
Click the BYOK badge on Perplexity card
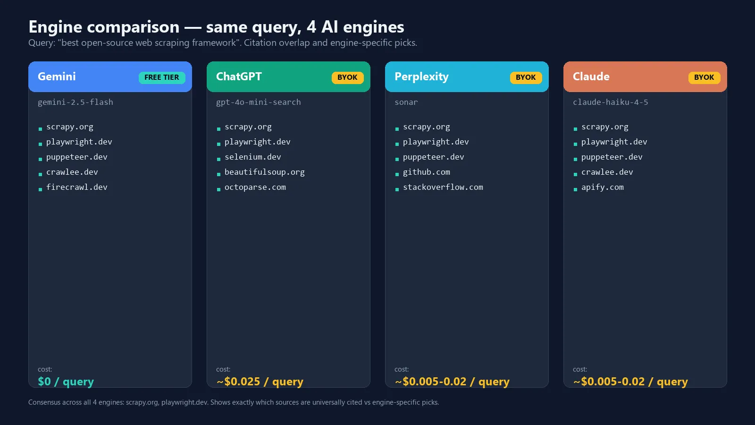point(526,77)
